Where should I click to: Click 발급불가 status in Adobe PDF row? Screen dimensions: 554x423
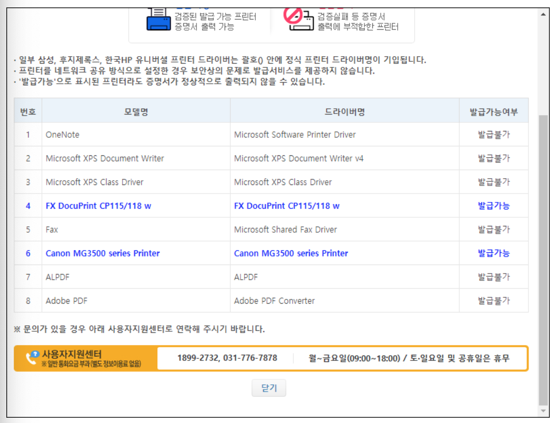494,301
